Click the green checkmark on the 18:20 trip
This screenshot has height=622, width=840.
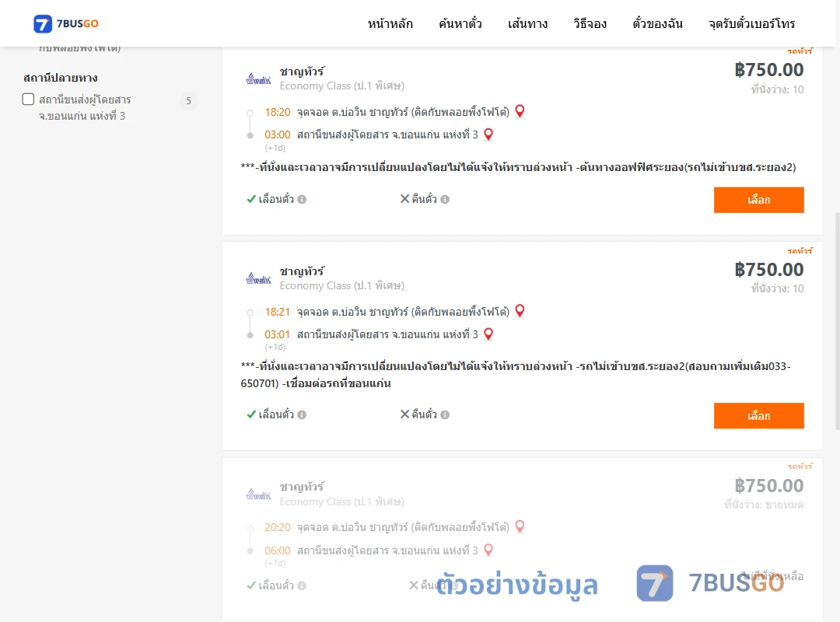pos(251,199)
